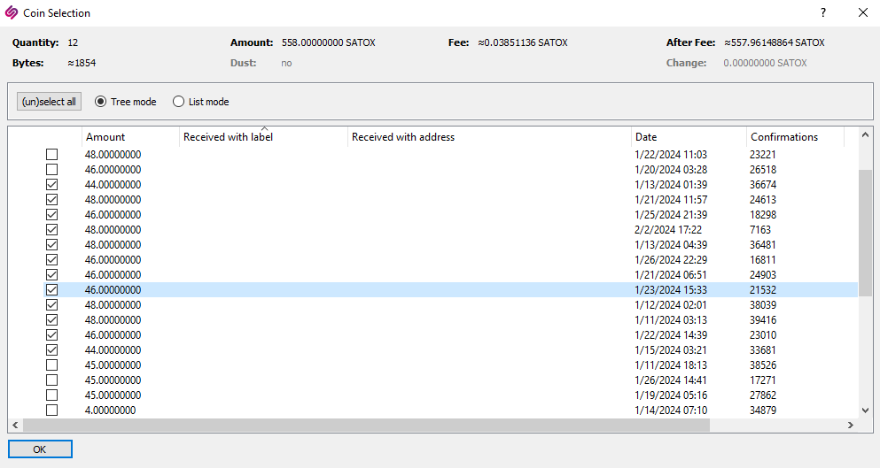Click the Coin Selection app icon in title bar

click(x=12, y=13)
